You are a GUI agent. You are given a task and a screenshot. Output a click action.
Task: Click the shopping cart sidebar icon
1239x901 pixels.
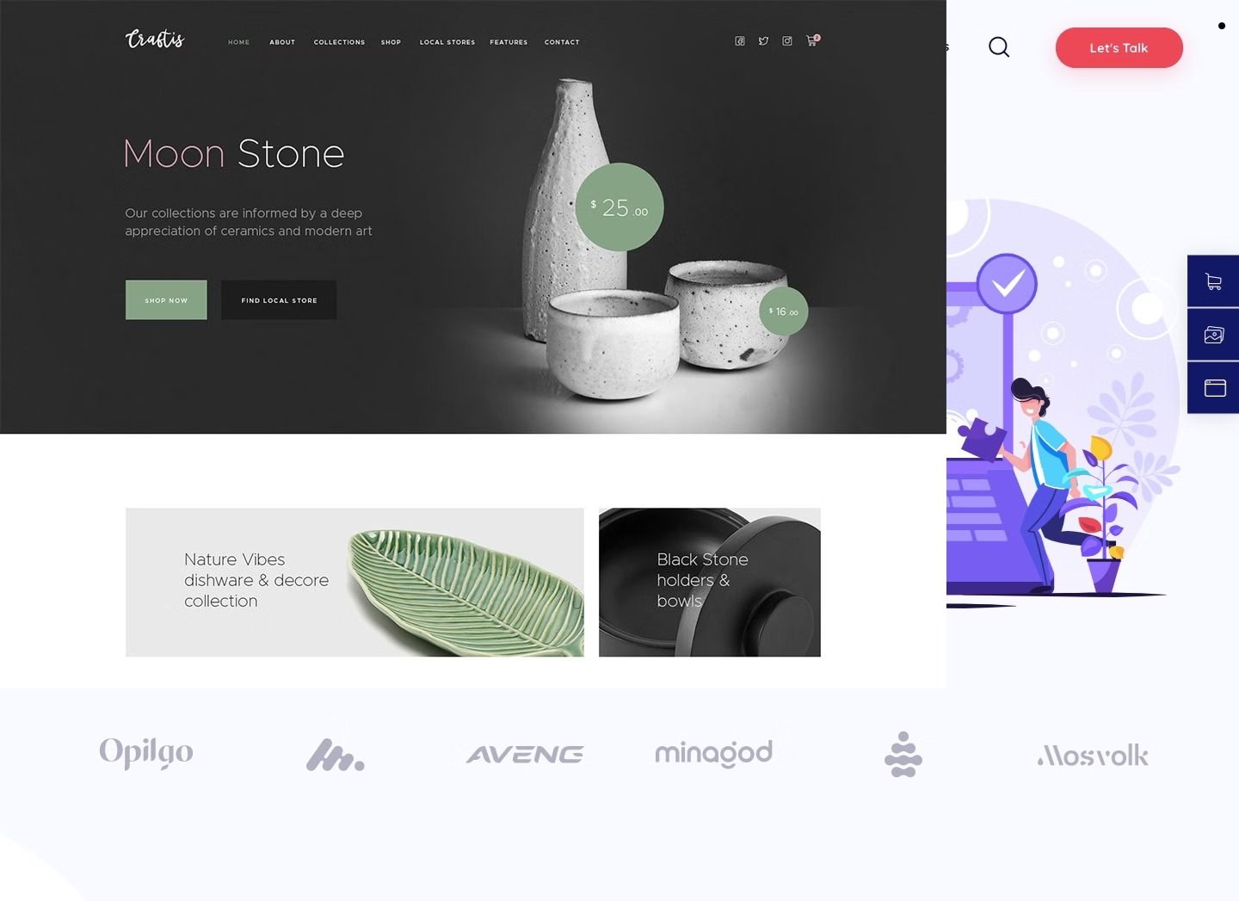[x=1213, y=281]
